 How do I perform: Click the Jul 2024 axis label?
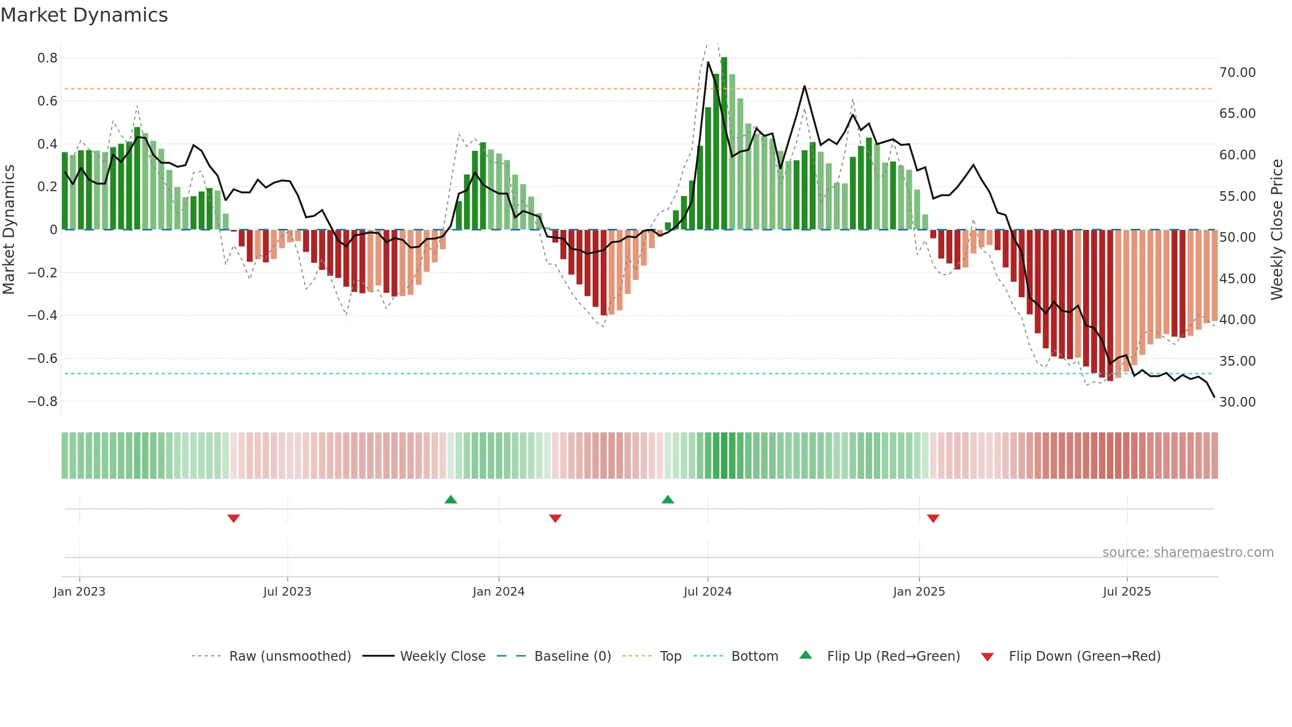tap(708, 591)
